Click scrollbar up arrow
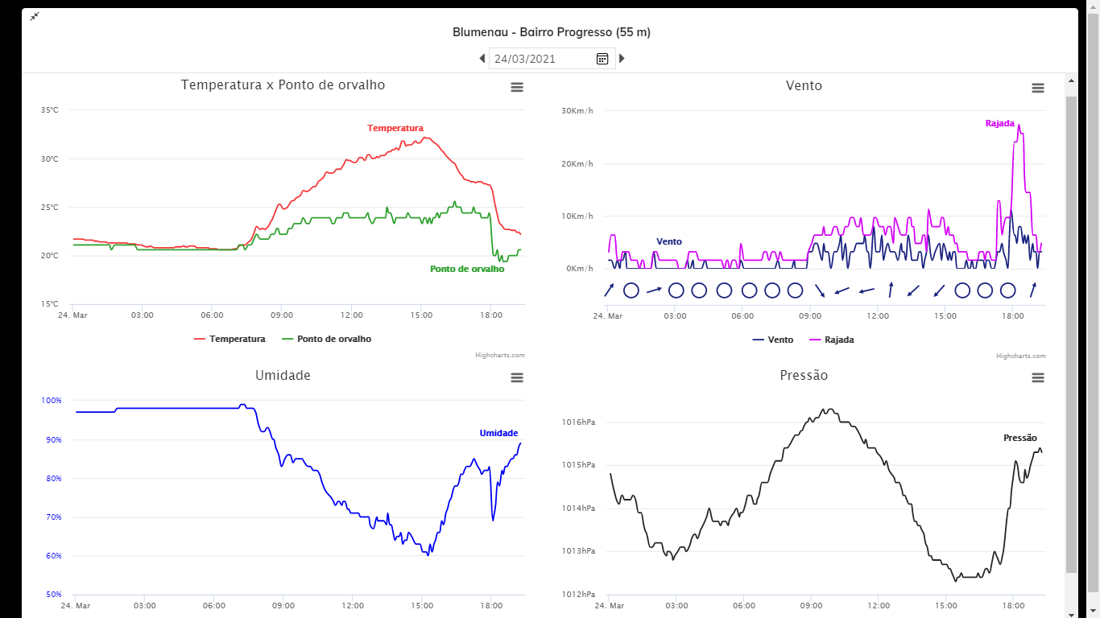This screenshot has width=1100, height=618. (1071, 81)
